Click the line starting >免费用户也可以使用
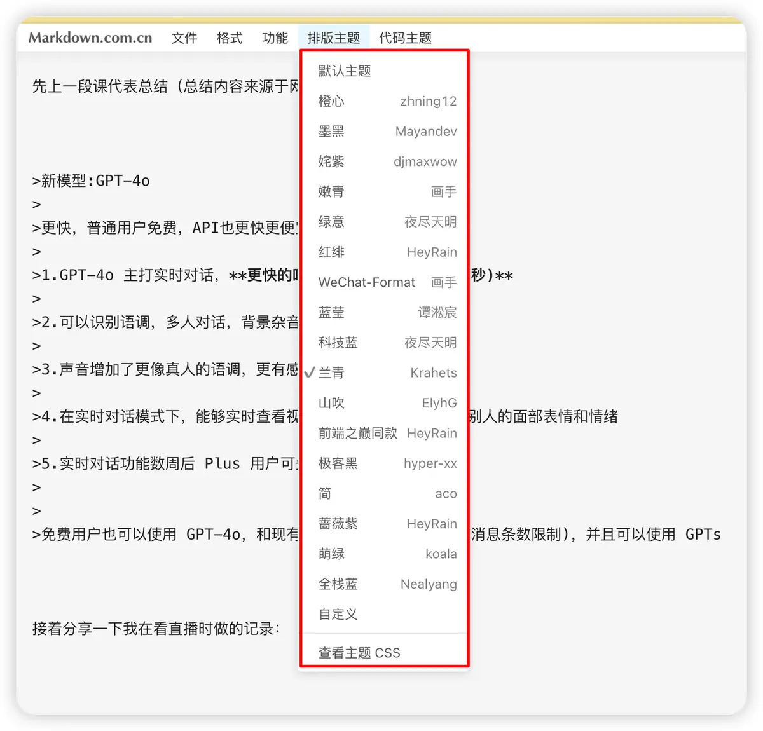This screenshot has width=763, height=731. pyautogui.click(x=165, y=534)
